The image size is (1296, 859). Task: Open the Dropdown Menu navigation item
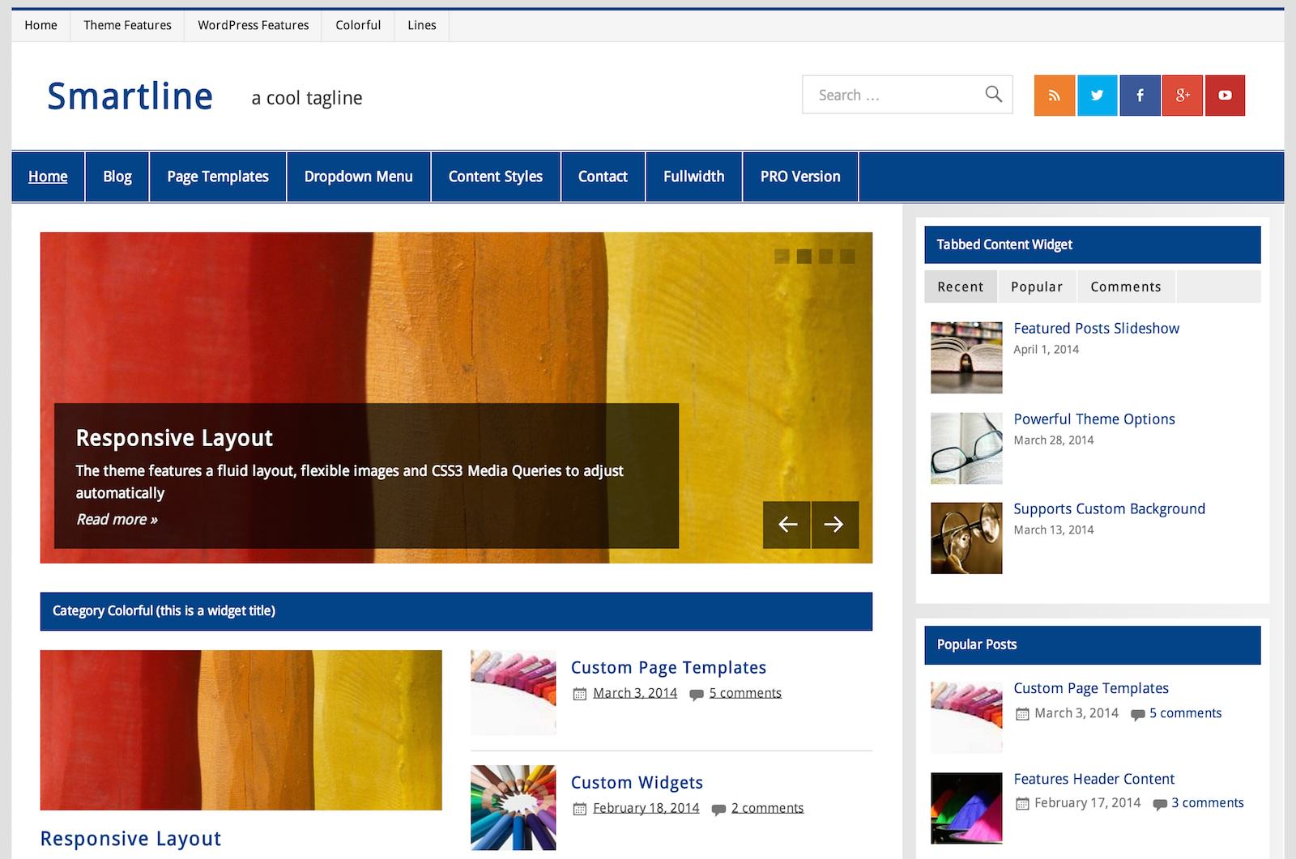click(x=358, y=176)
